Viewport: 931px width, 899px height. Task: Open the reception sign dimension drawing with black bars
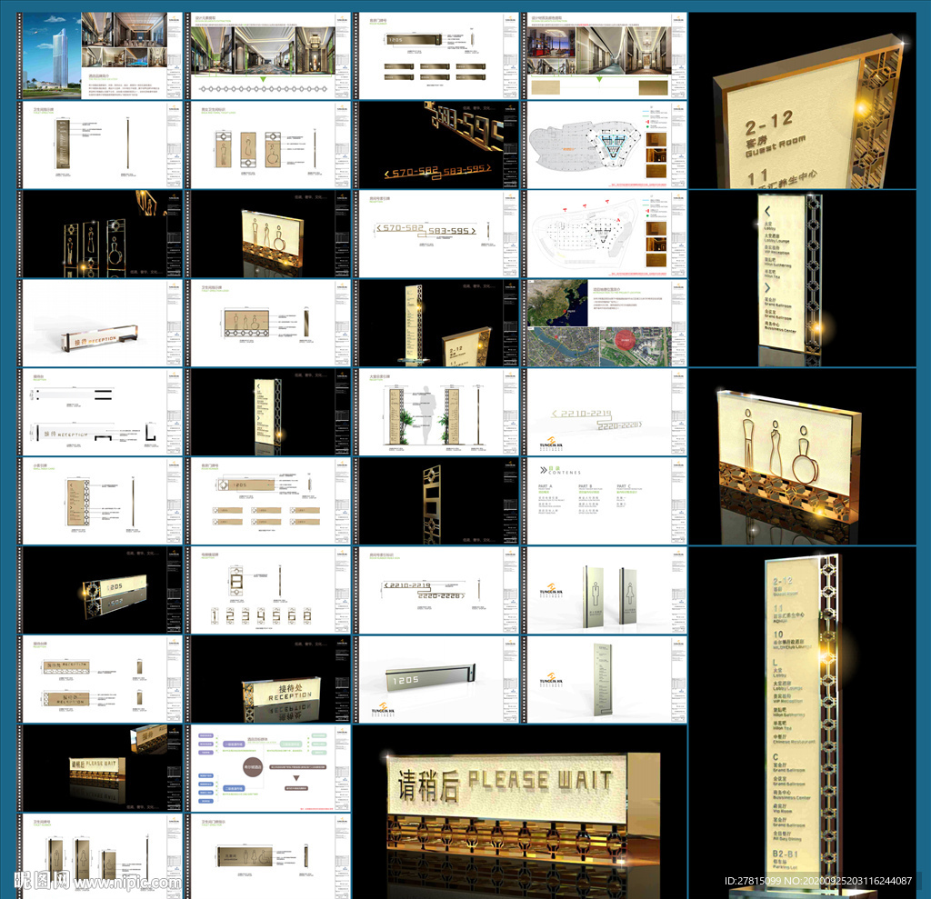(x=100, y=412)
